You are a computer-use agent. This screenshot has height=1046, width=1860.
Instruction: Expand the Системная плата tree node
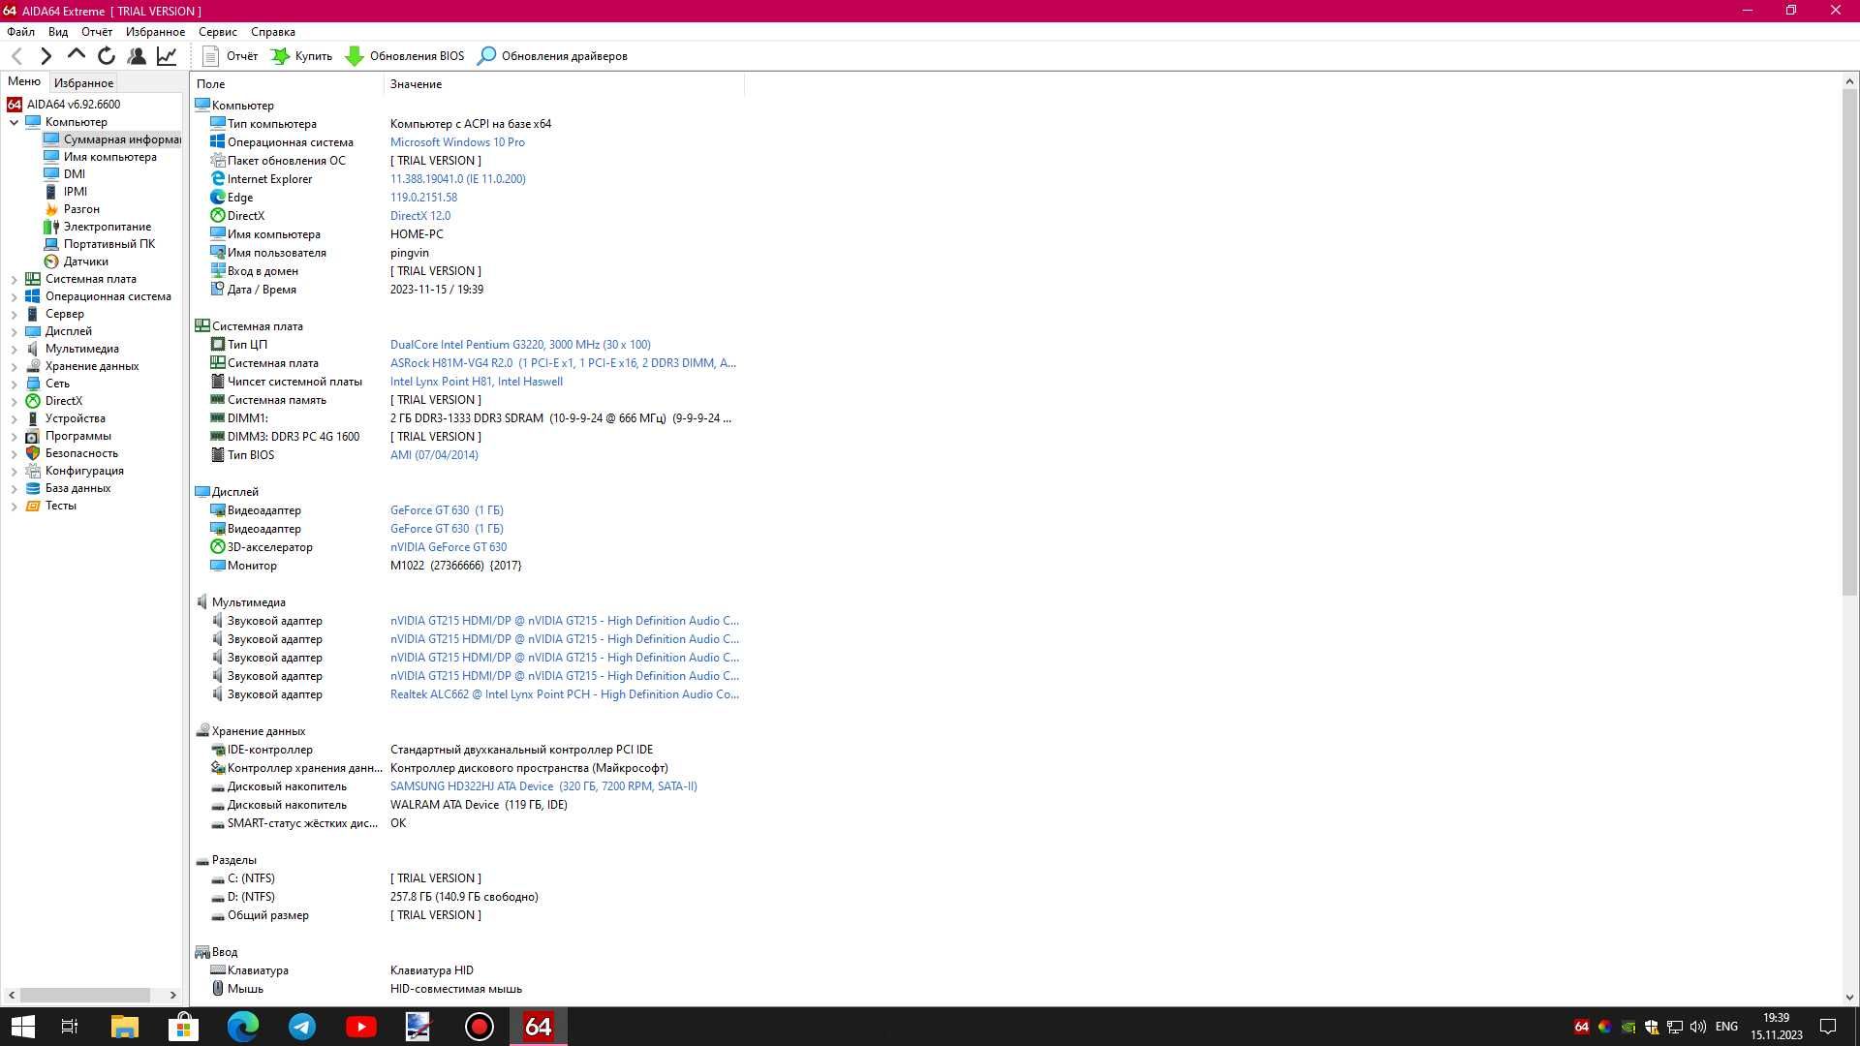pos(14,279)
